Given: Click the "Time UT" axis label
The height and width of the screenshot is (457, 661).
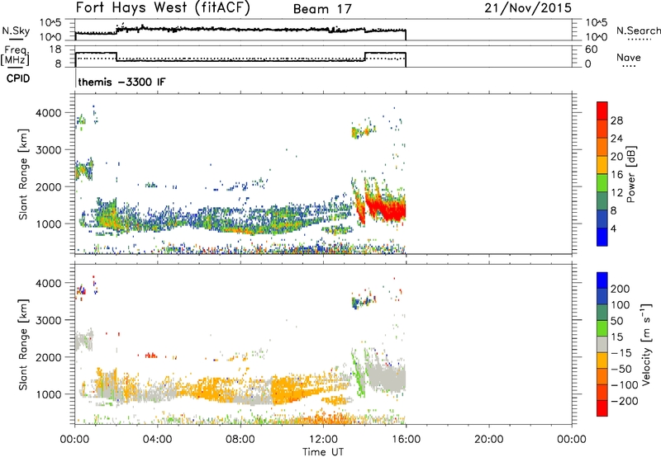Looking at the screenshot, I should coord(323,451).
